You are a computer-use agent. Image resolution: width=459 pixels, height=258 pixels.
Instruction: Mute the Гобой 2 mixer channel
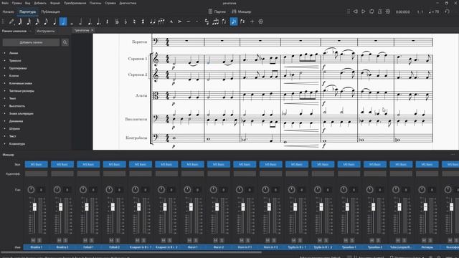(x=111, y=240)
